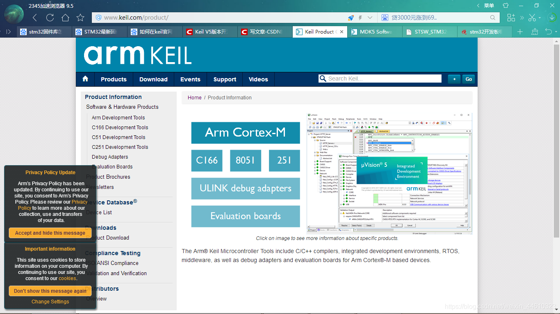
Task: Click the 251 product tile
Action: point(285,160)
